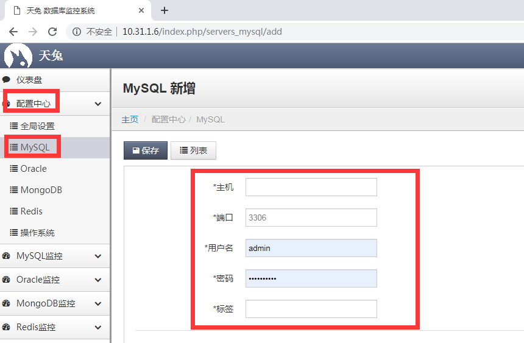
Task: Select MySQL under 配置中心
Action: pyautogui.click(x=55, y=147)
